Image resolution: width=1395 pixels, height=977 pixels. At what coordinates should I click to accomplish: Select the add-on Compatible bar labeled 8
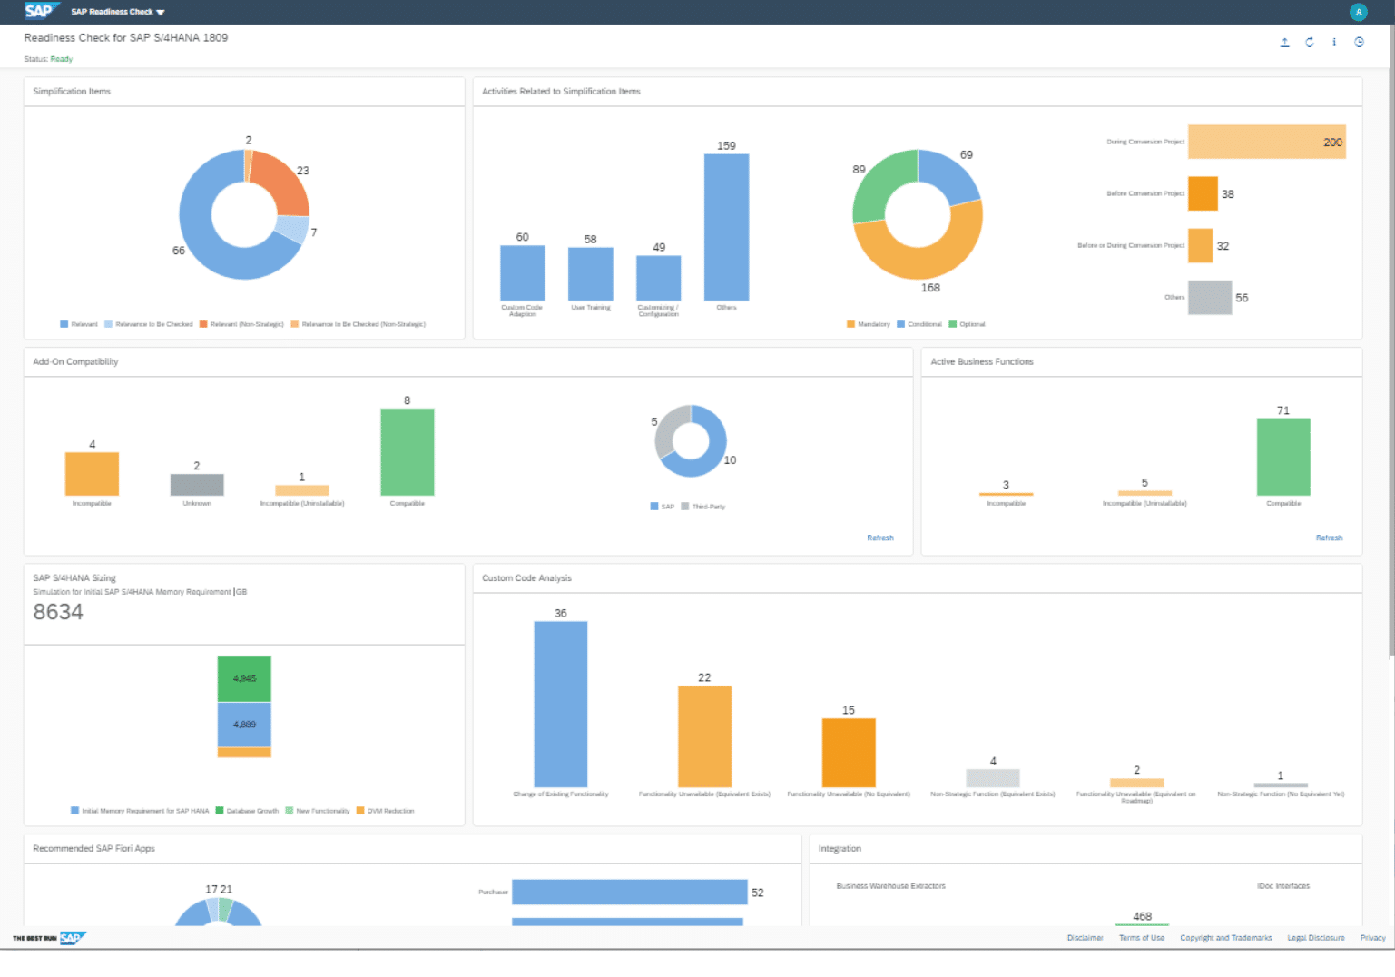407,452
